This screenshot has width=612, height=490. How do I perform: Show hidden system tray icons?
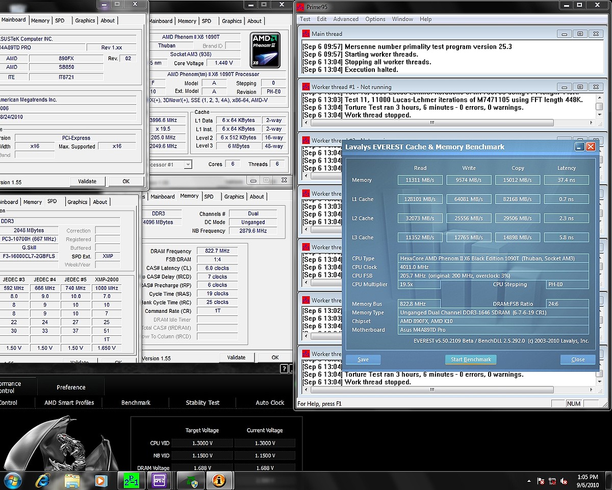[x=529, y=481]
